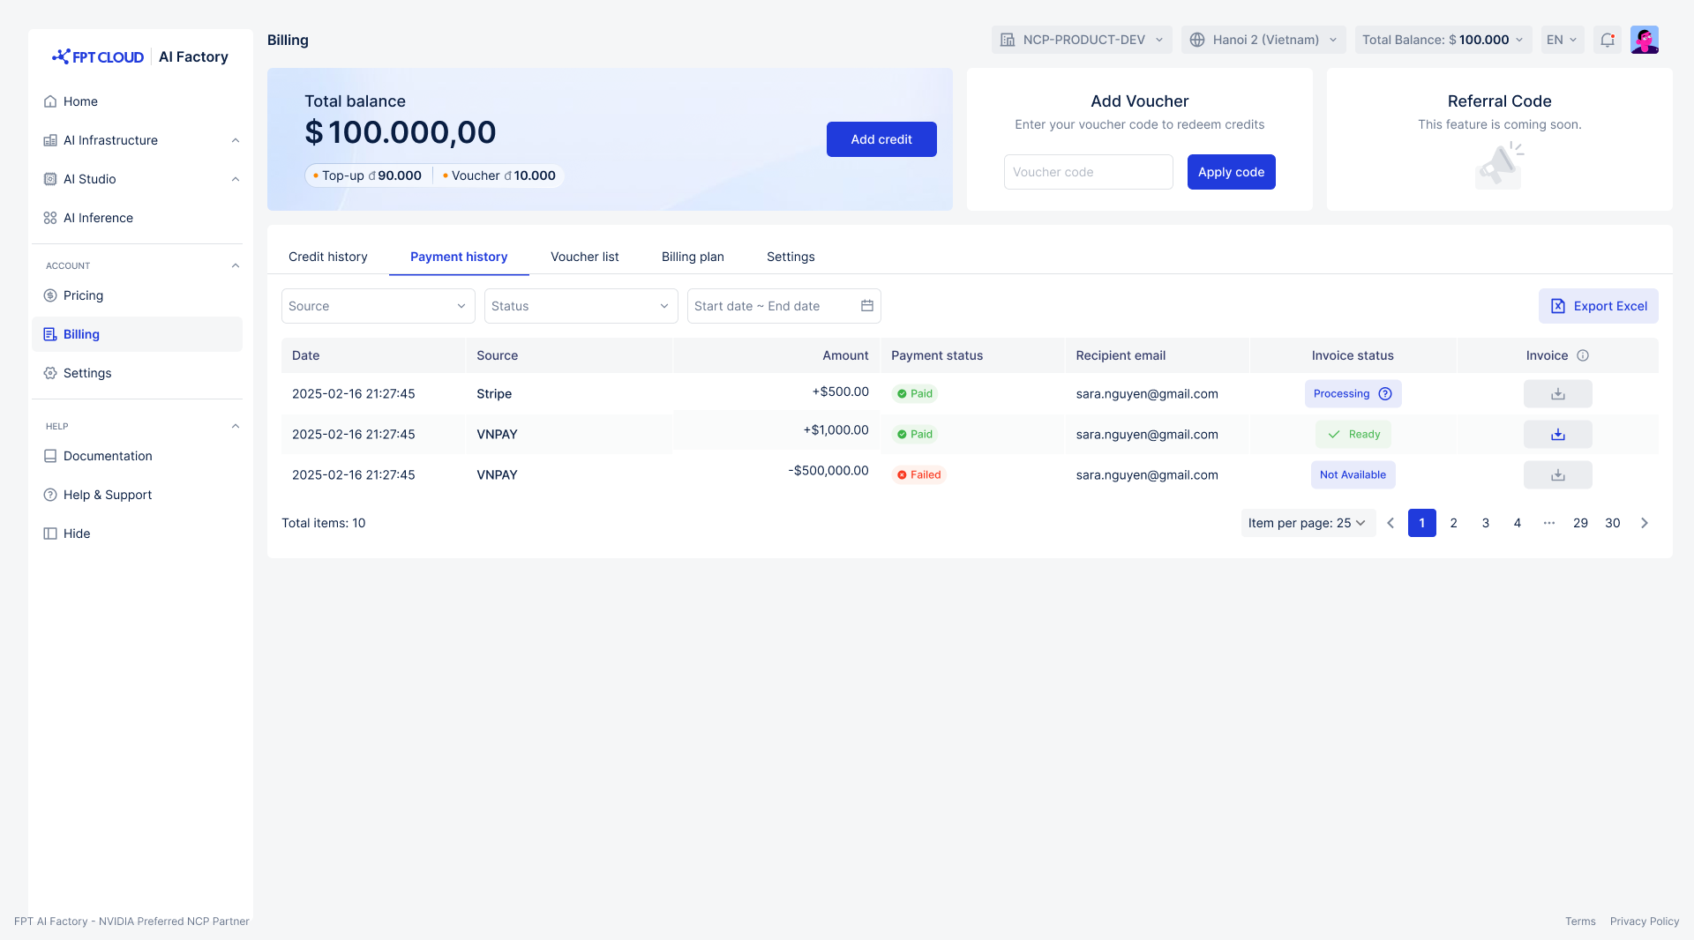The image size is (1694, 940).
Task: Go to next page arrow in pagination
Action: point(1645,523)
